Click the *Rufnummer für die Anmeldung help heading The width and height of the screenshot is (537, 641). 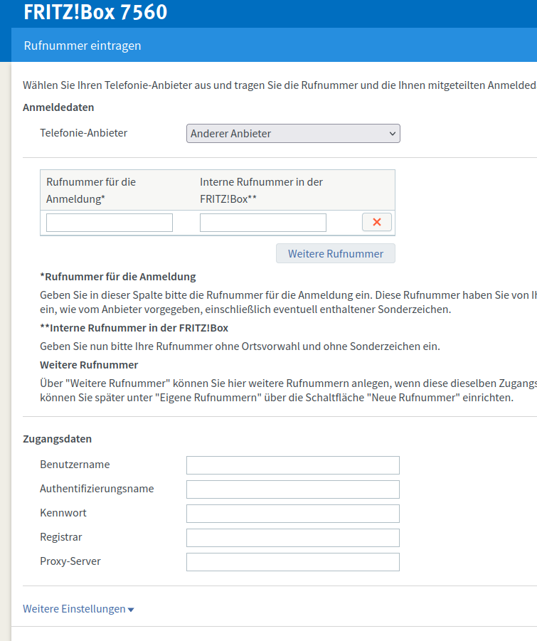point(118,277)
